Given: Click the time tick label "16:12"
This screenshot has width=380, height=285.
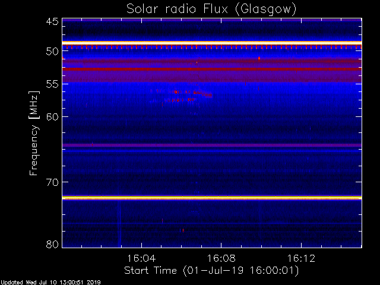Looking at the screenshot, I should 301,258.
